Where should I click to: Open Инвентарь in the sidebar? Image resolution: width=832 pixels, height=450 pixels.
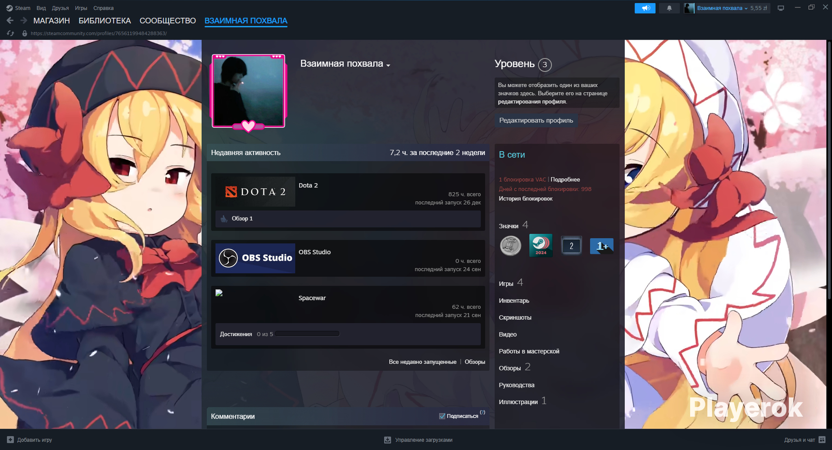click(x=514, y=301)
